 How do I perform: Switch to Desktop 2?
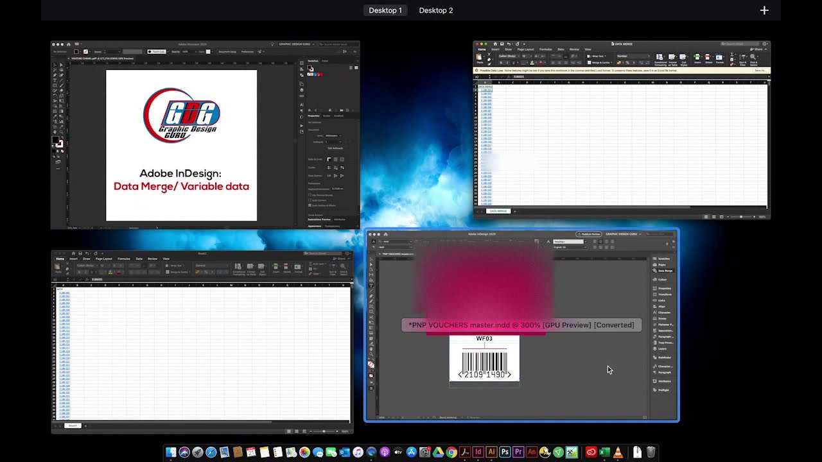[x=436, y=10]
